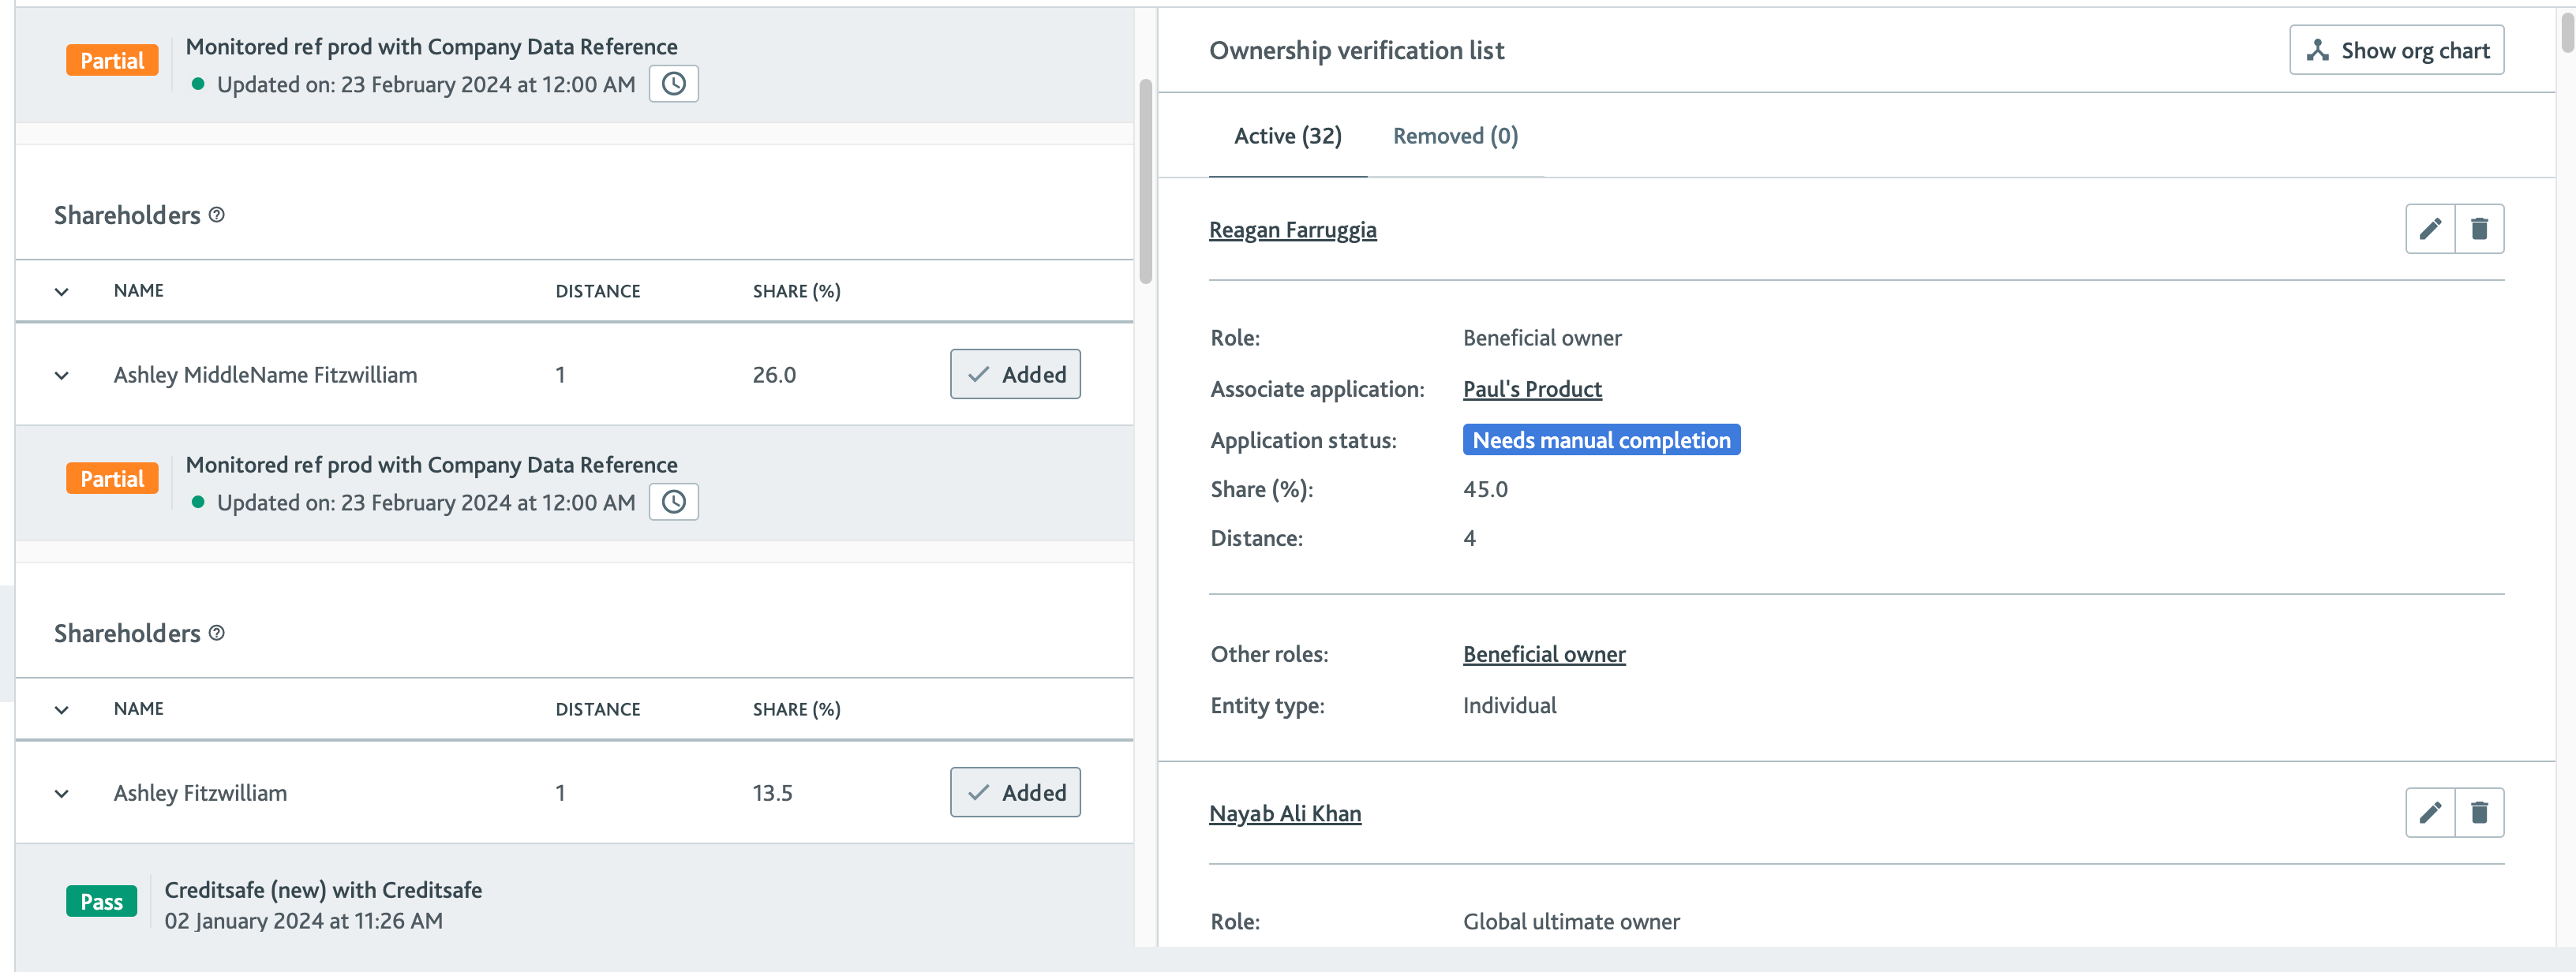Follow the Beneficial owner other roles link
This screenshot has width=2576, height=972.
tap(1544, 654)
